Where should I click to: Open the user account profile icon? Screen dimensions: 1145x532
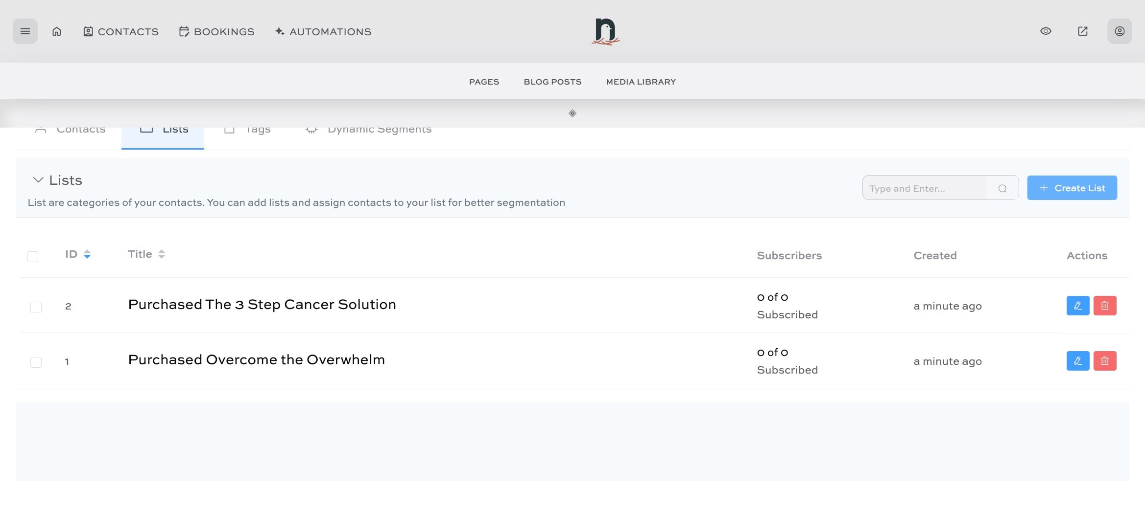tap(1120, 31)
